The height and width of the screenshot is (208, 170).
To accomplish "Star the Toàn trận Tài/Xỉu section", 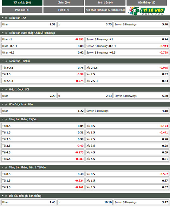I will click(x=6, y=61).
